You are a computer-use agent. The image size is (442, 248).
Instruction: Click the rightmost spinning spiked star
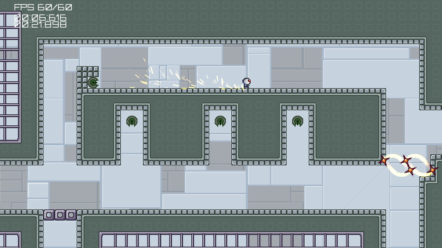click(x=432, y=170)
